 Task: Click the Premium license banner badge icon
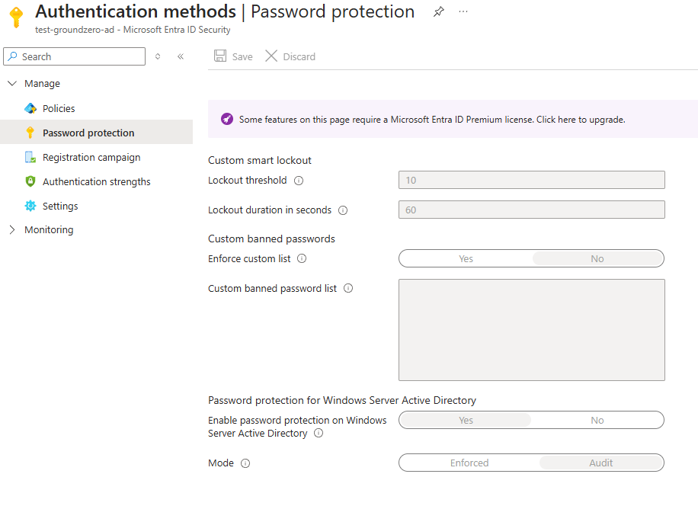225,119
